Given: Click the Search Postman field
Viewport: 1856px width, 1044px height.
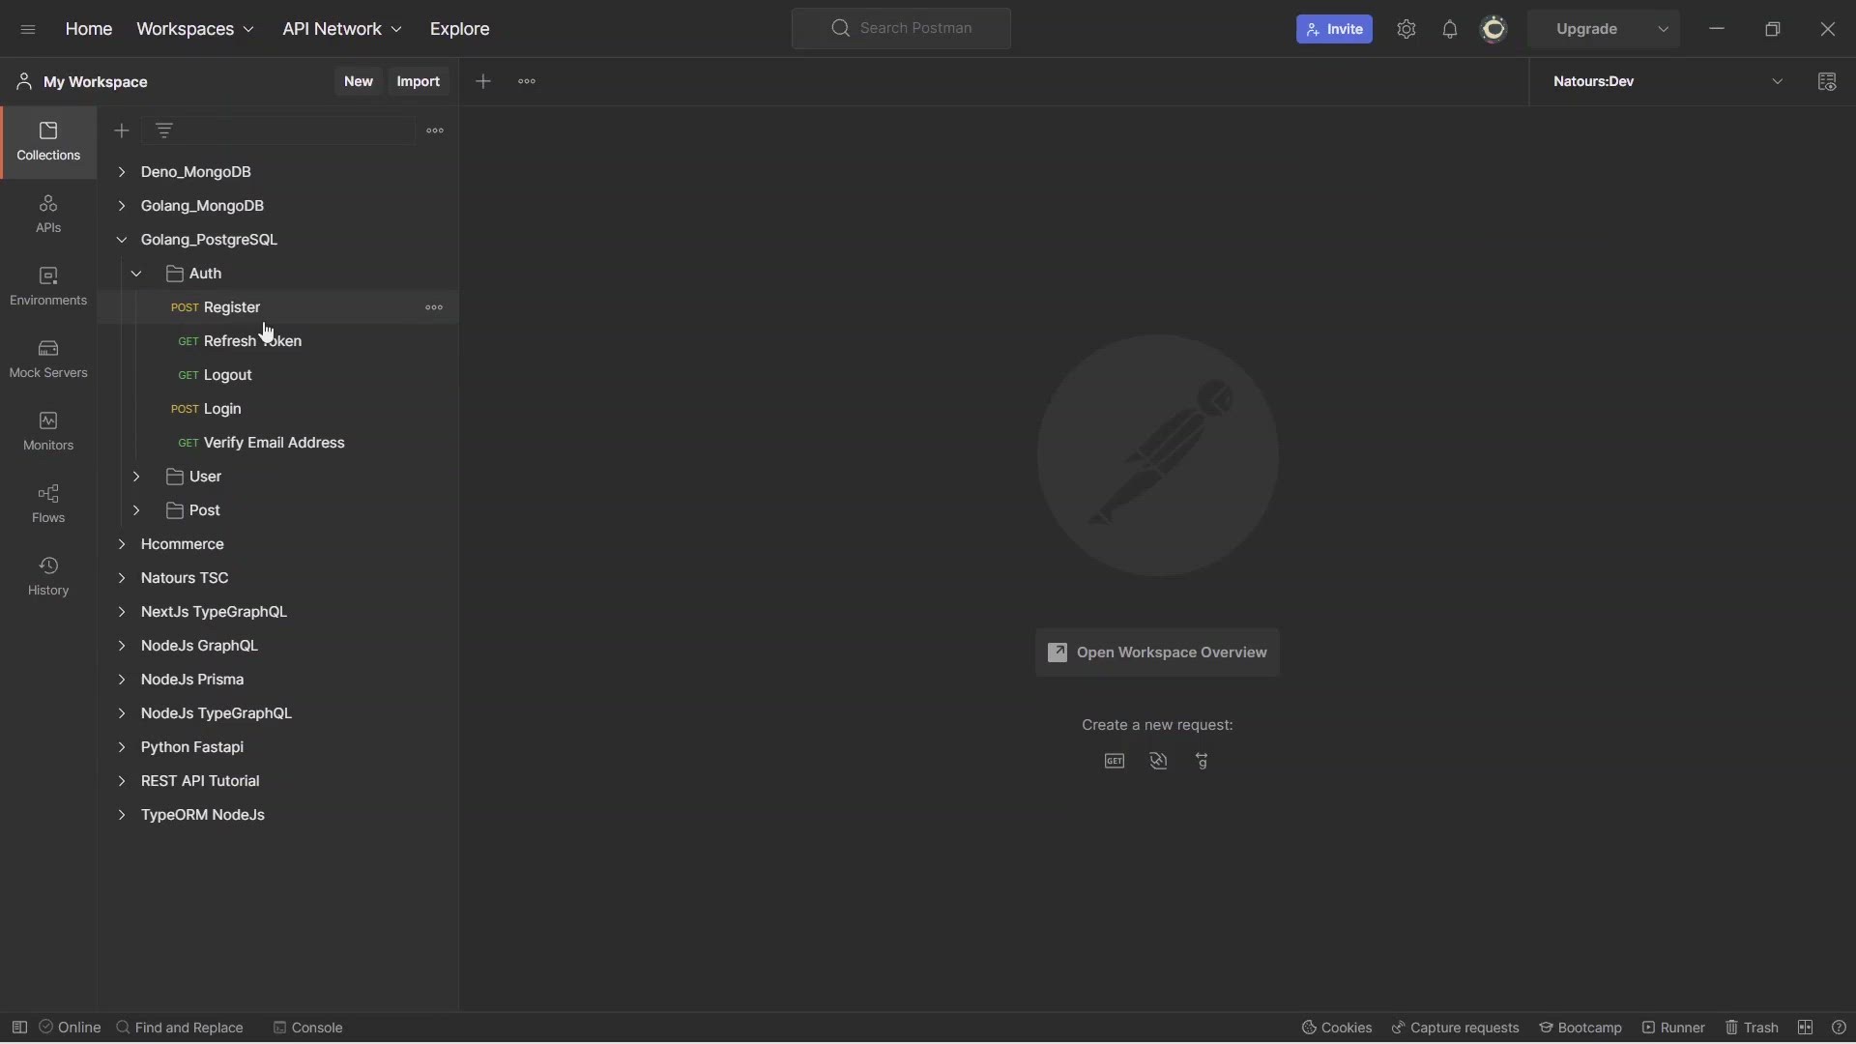Looking at the screenshot, I should coord(901,28).
